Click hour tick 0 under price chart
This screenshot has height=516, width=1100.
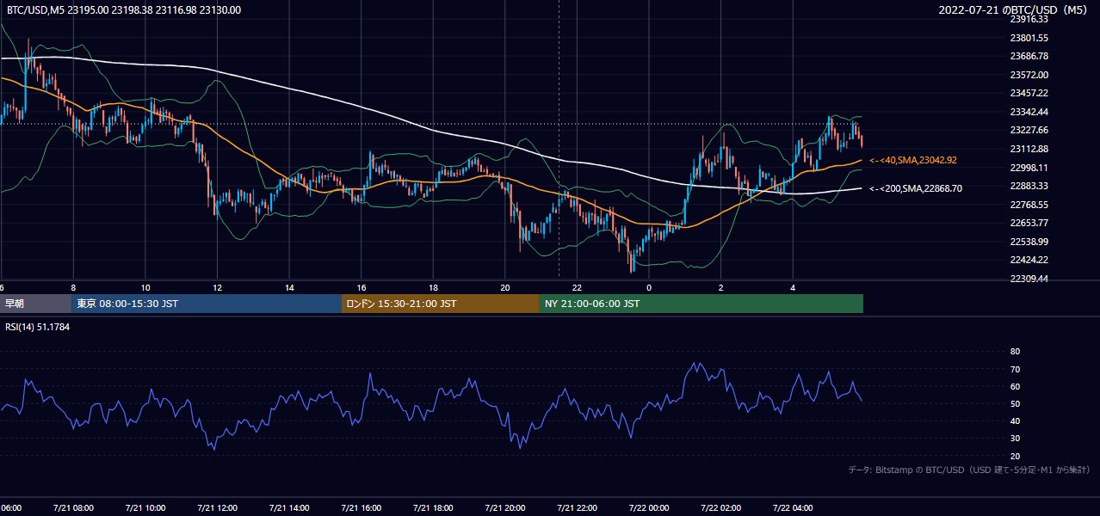(x=649, y=287)
